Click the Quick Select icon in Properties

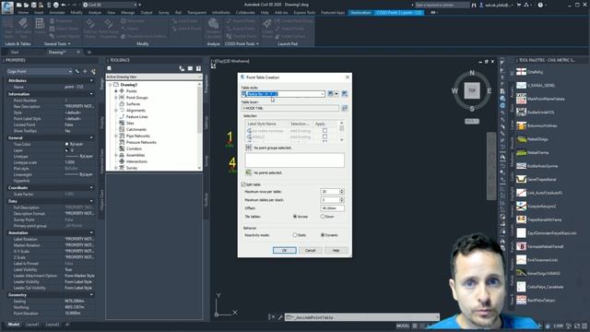93,71
